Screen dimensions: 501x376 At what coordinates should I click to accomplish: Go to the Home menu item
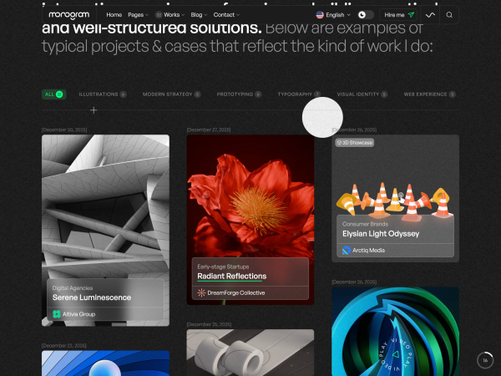114,15
